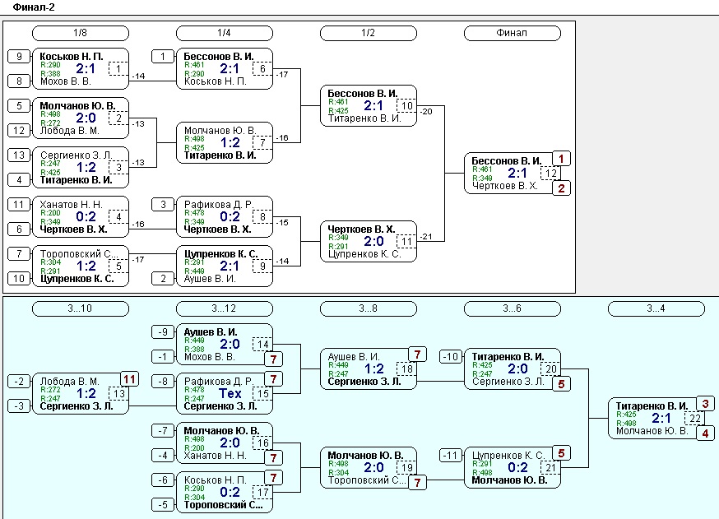This screenshot has height=519, width=719.
Task: Click the 3...4 round header
Action: (656, 308)
